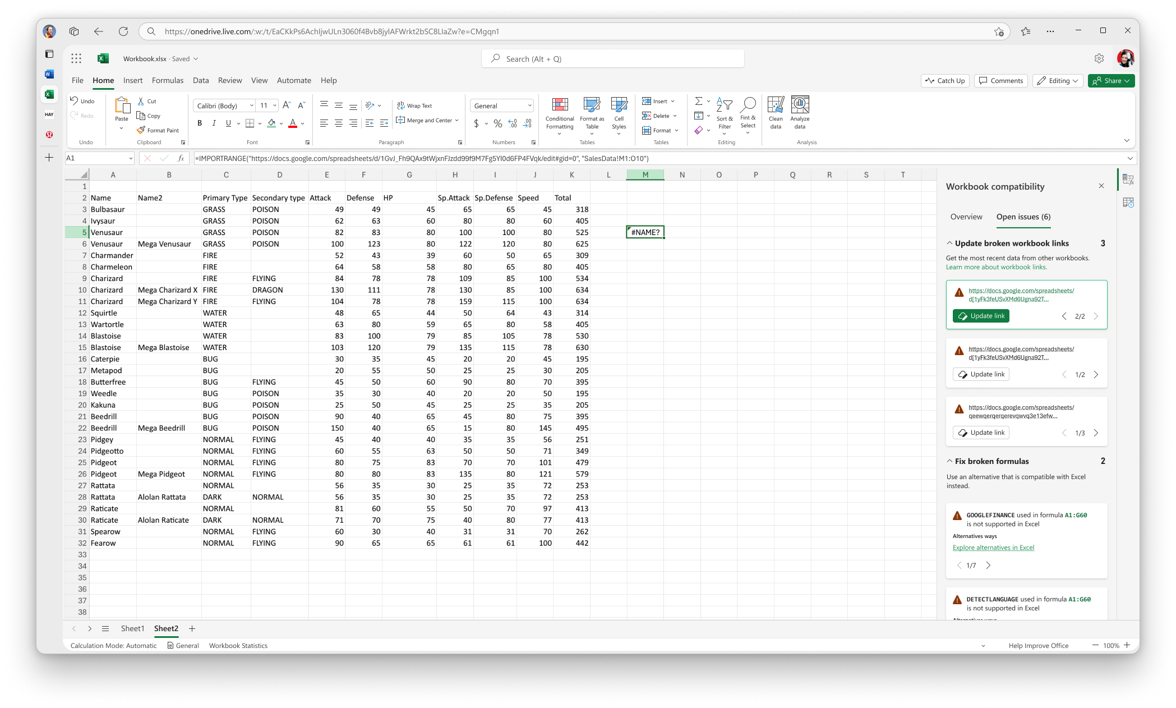Click the Catch Up button
The width and height of the screenshot is (1176, 708).
coord(945,81)
